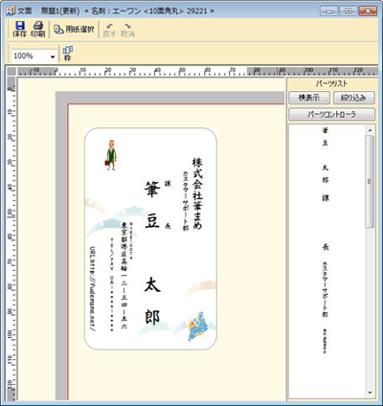Select the URL text on the card

pos(93,289)
